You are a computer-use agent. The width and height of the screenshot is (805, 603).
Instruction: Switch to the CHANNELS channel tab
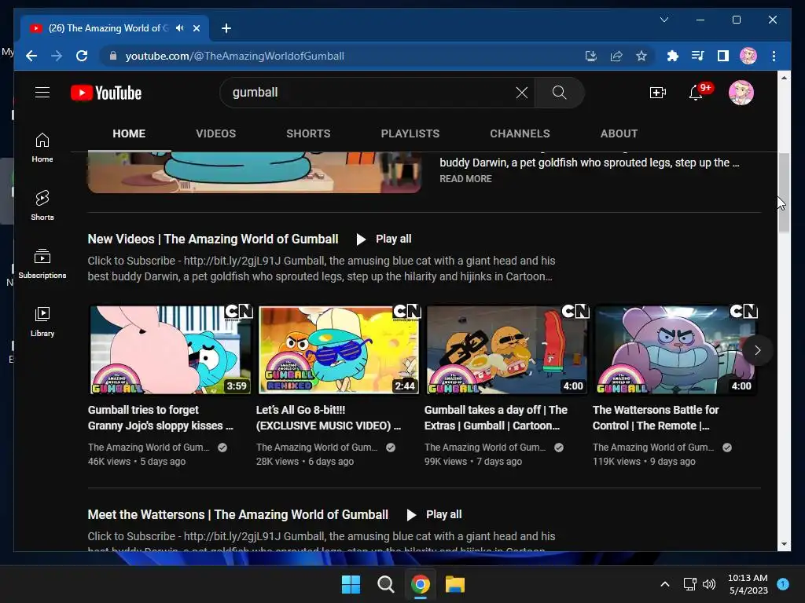[520, 133]
